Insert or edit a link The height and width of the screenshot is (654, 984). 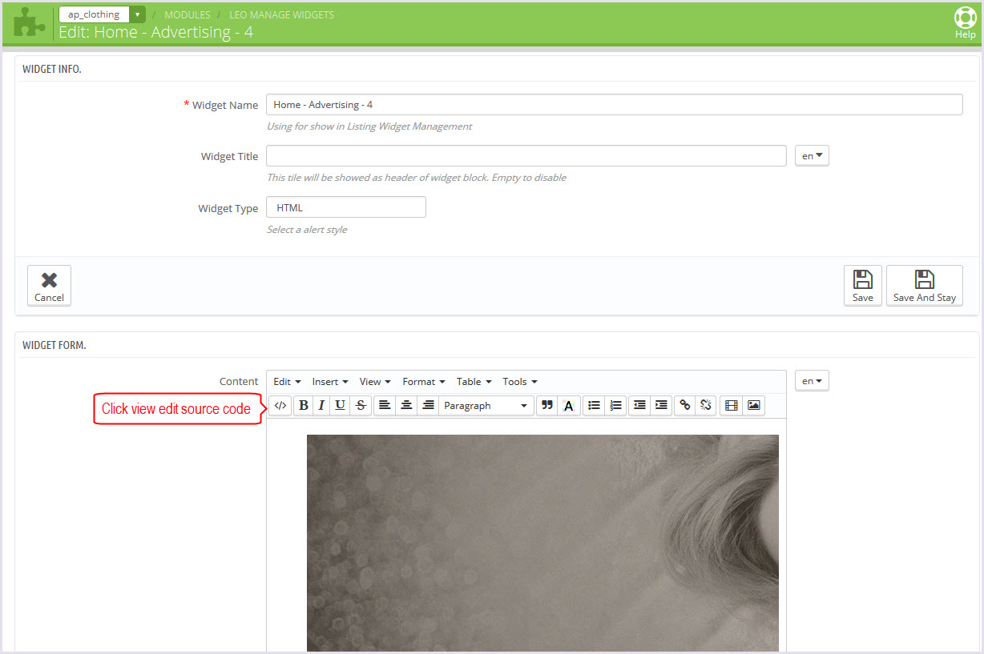[684, 406]
